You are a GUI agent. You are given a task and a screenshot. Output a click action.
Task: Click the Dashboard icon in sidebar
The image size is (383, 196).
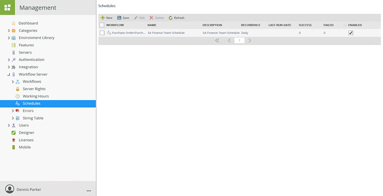point(14,23)
